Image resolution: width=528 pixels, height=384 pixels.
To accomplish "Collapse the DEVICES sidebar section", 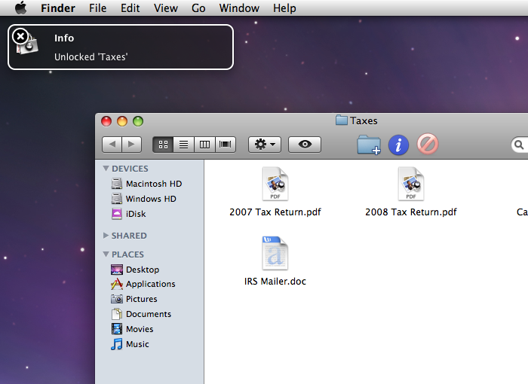I will [x=106, y=169].
